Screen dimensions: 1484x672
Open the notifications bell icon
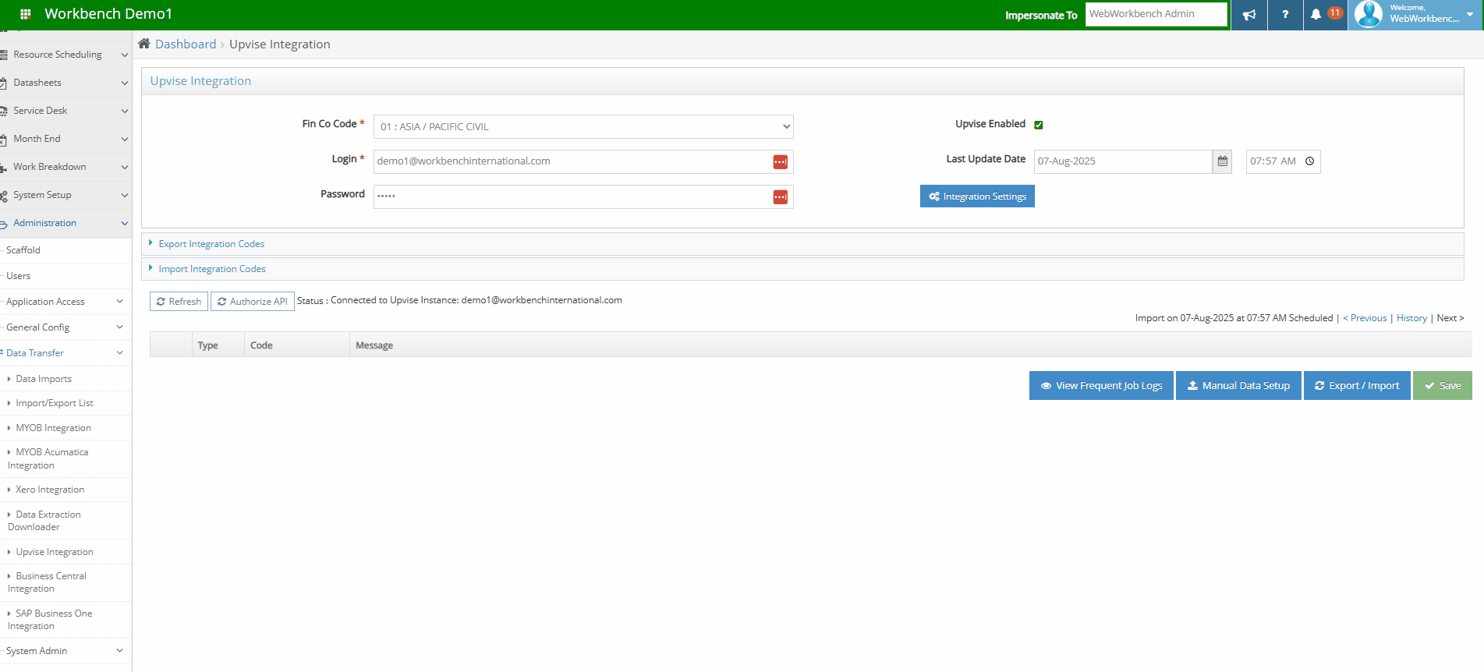(1316, 15)
